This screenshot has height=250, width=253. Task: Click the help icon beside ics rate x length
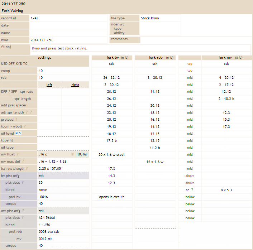[x=28, y=169]
